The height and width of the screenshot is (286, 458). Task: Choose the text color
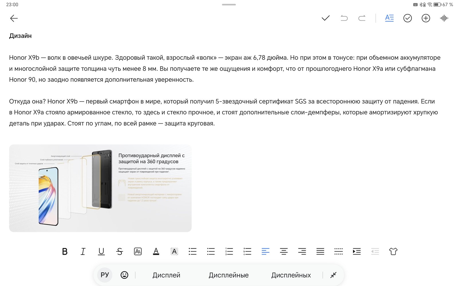[x=156, y=251]
